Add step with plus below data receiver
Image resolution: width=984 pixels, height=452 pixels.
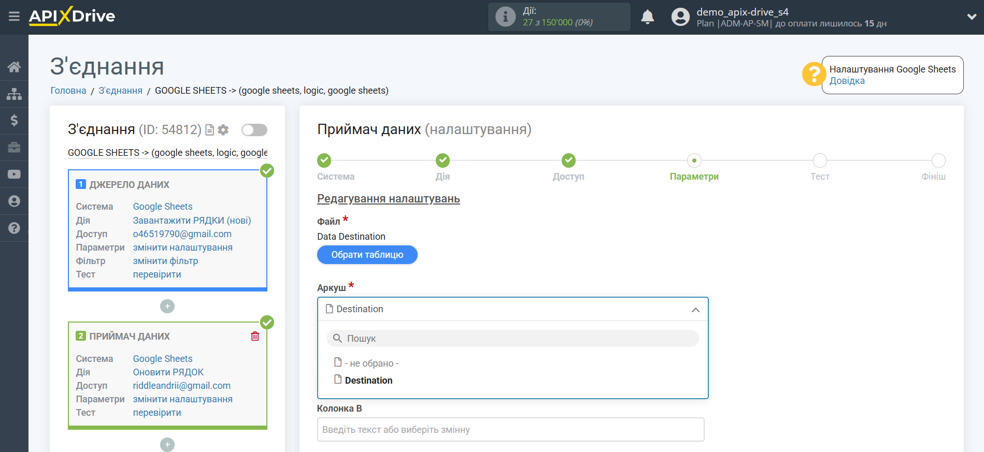167,445
